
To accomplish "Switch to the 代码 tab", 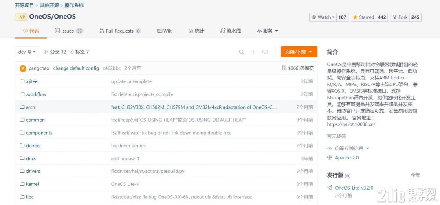I will (x=31, y=31).
